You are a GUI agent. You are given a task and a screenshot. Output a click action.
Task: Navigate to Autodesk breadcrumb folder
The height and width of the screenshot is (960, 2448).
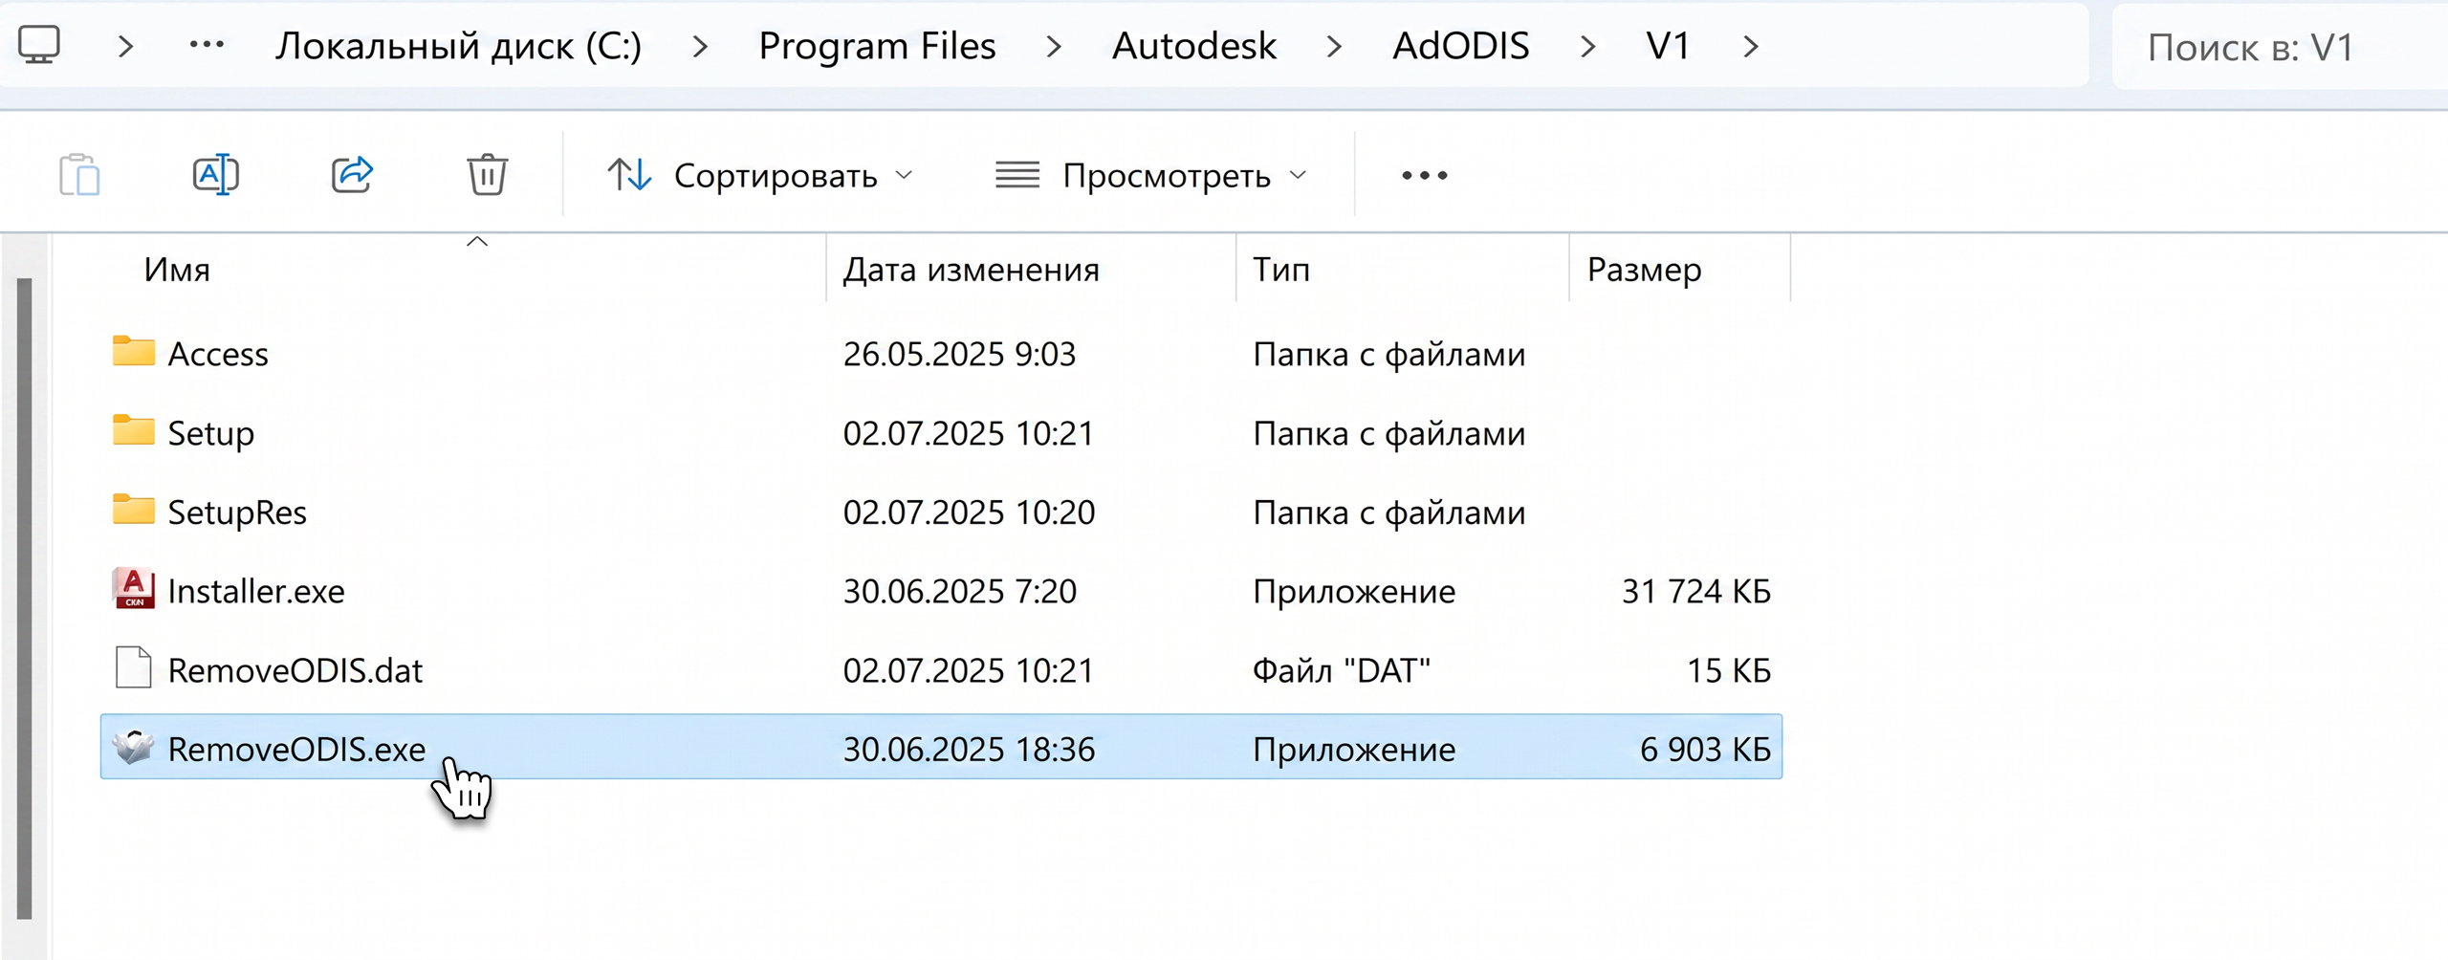pyautogui.click(x=1194, y=46)
